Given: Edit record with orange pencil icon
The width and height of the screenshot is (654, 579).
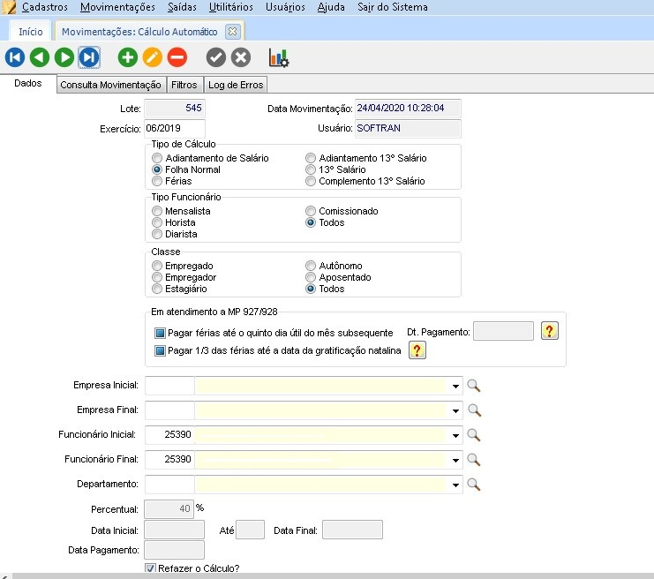Looking at the screenshot, I should [x=152, y=57].
